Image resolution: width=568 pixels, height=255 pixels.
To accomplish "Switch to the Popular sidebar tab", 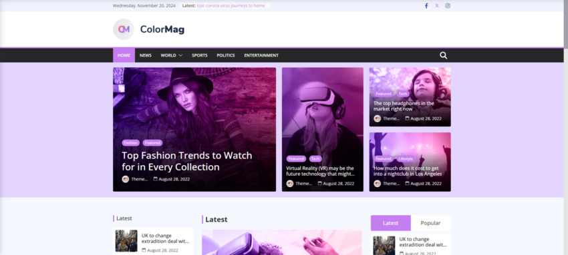I will pos(430,223).
